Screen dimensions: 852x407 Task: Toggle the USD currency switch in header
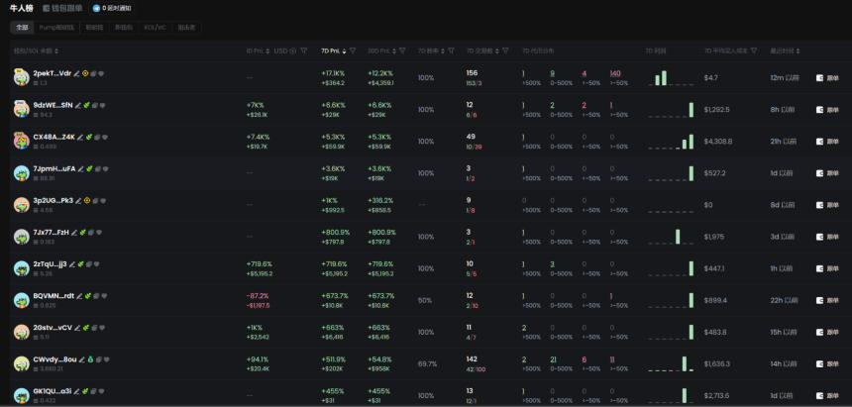(x=285, y=51)
